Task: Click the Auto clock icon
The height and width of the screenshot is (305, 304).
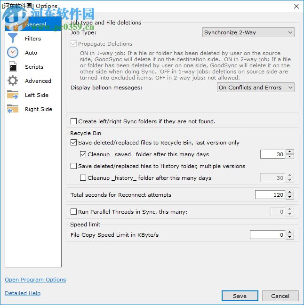Action: pyautogui.click(x=13, y=52)
